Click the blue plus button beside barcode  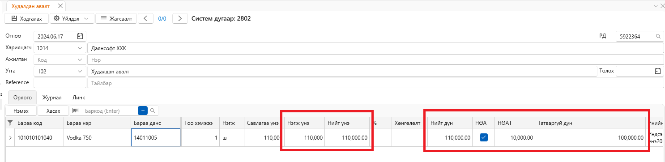point(143,110)
